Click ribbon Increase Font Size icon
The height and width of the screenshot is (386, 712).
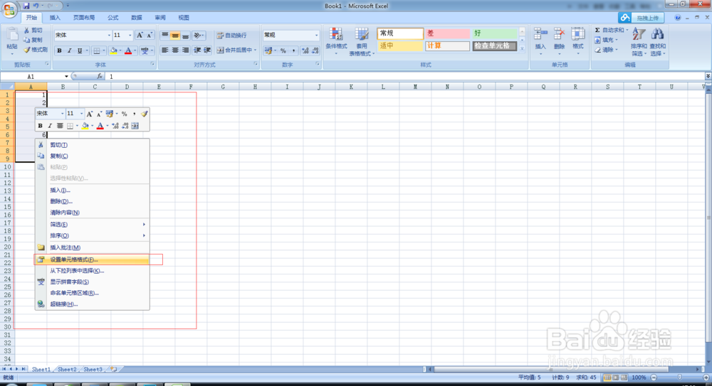(x=140, y=35)
